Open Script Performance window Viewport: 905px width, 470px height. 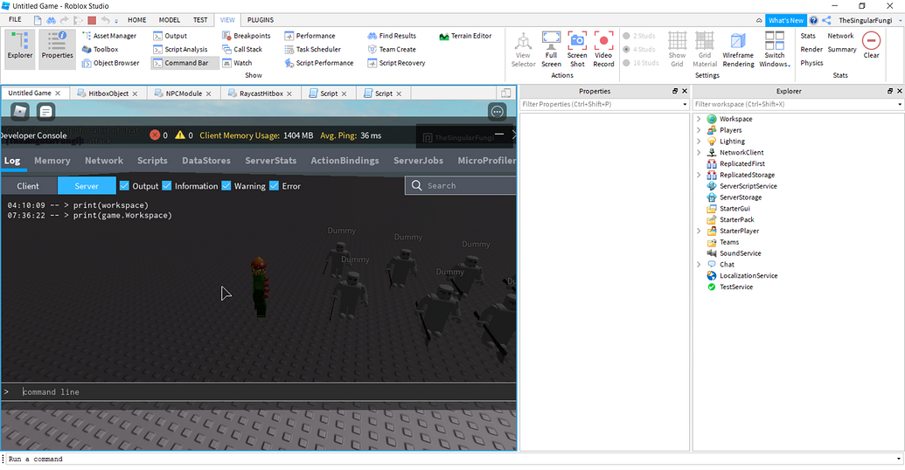318,63
